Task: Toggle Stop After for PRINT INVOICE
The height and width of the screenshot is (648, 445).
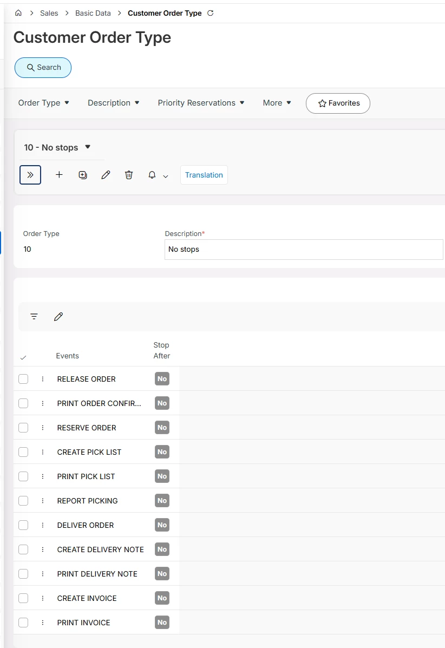Action: (x=162, y=623)
